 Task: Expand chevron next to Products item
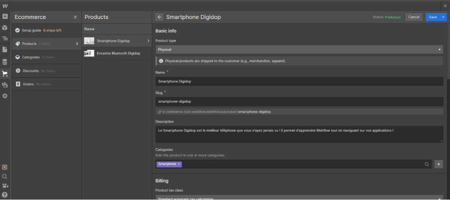tap(77, 44)
